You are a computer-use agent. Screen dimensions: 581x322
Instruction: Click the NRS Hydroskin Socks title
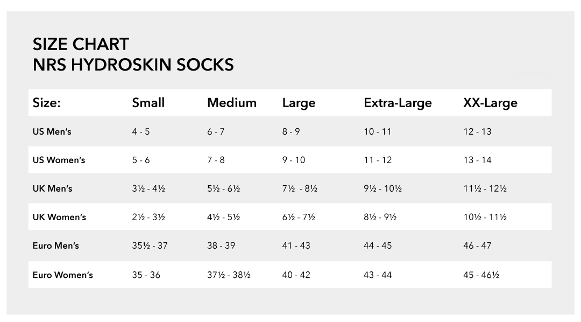tap(133, 65)
